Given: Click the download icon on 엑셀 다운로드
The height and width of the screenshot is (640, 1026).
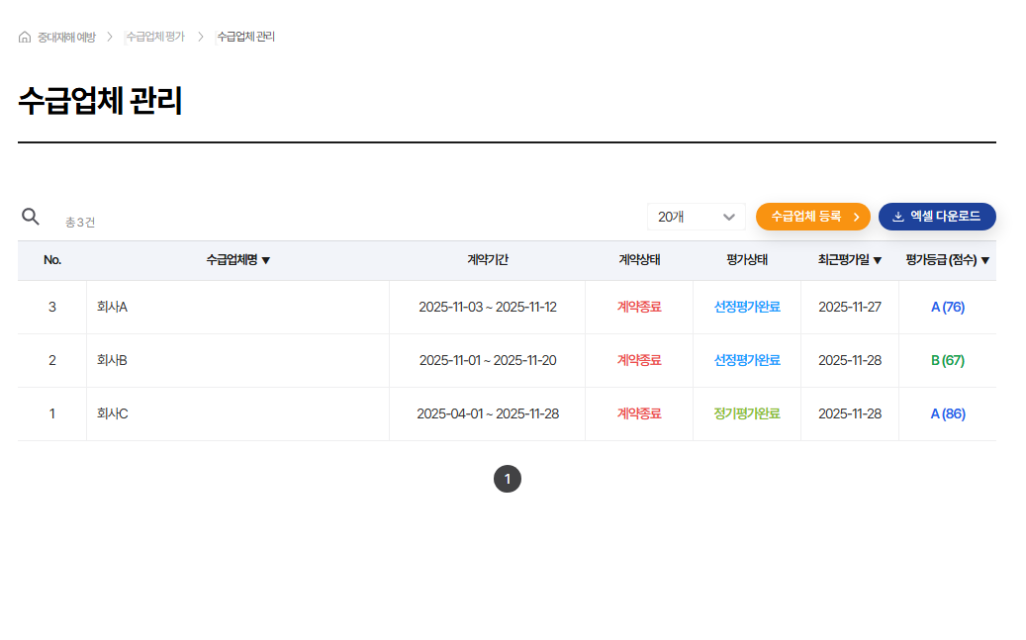Looking at the screenshot, I should coord(898,217).
